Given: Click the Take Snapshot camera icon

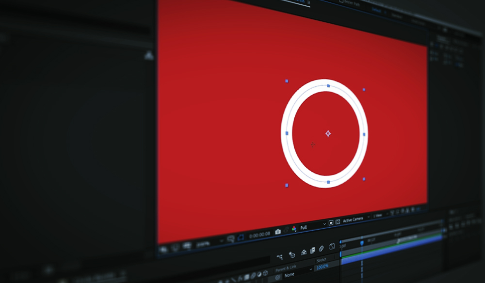Looking at the screenshot, I should (277, 231).
